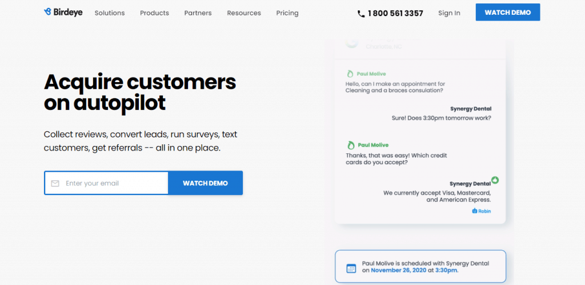Click the calendar icon in appointment notice
The width and height of the screenshot is (585, 285).
(x=351, y=268)
